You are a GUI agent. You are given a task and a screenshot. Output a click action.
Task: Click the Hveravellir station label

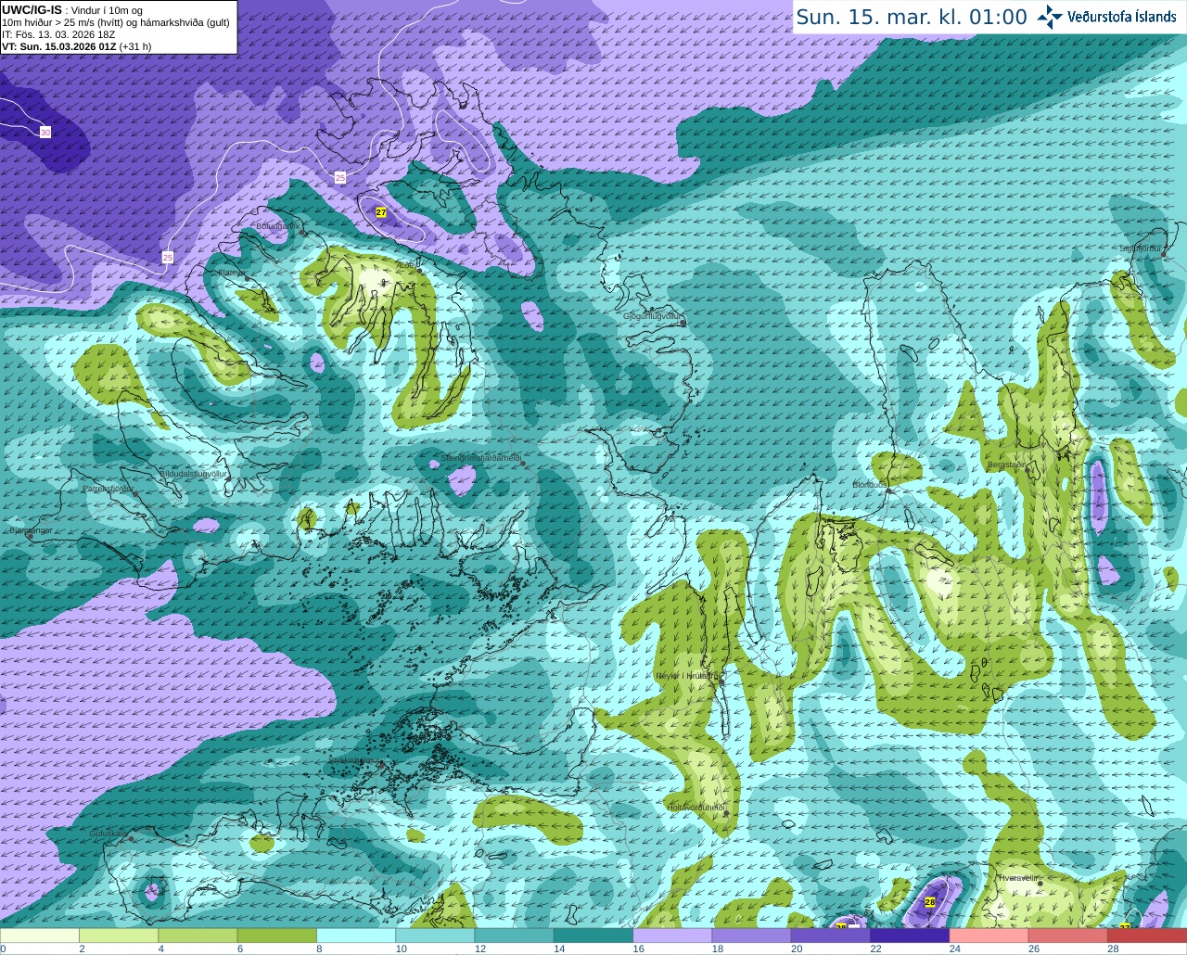(1018, 877)
